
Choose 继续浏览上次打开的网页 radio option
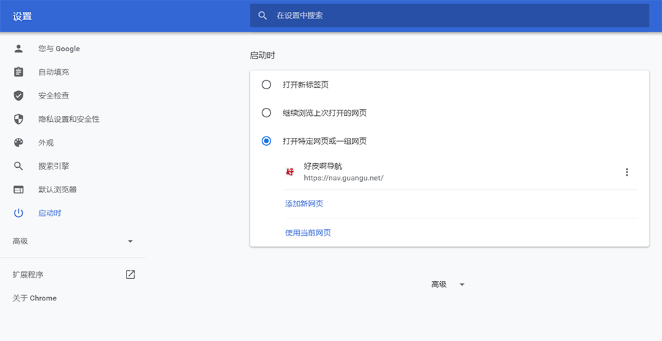pyautogui.click(x=266, y=113)
